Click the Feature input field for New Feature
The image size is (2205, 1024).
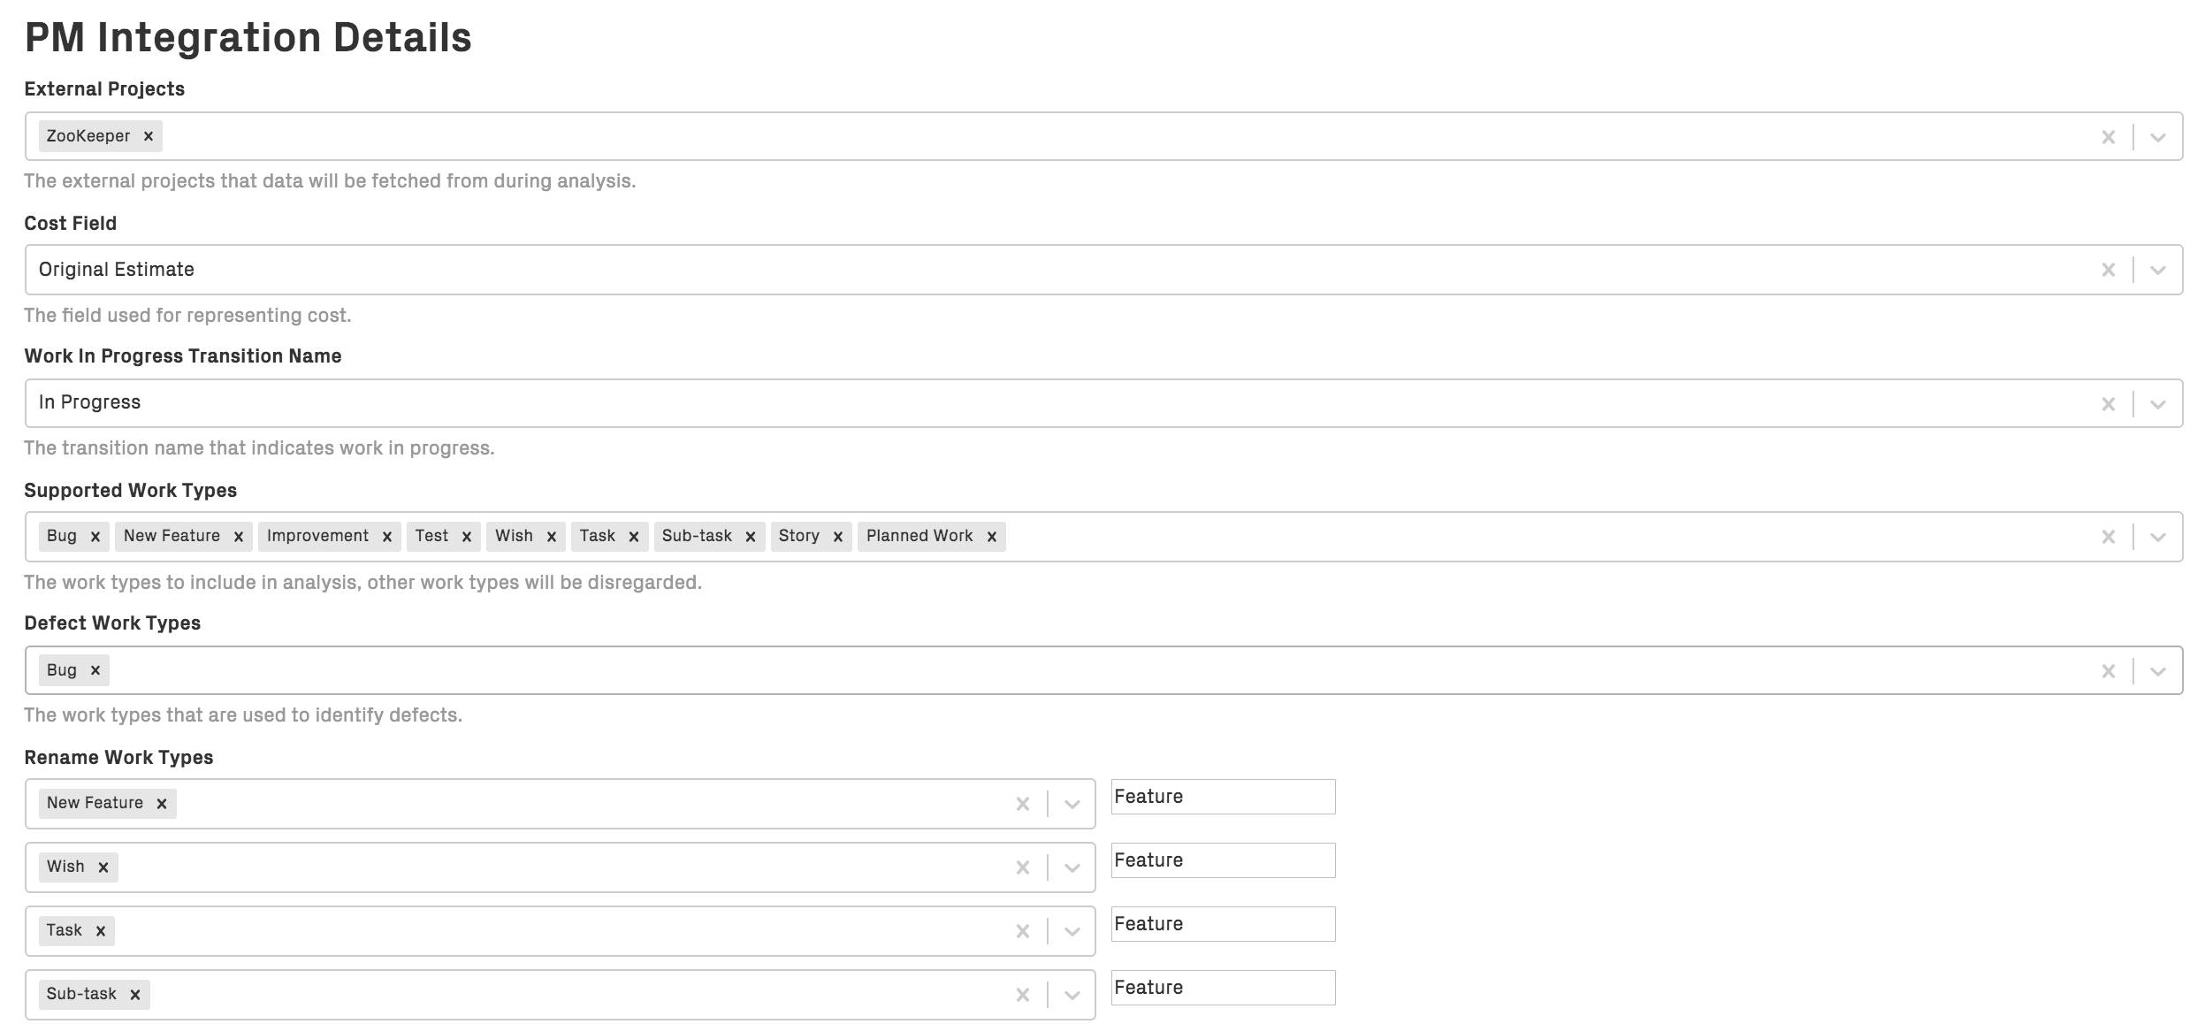[1222, 795]
